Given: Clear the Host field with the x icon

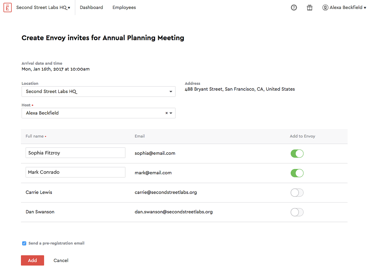Looking at the screenshot, I should tap(166, 113).
